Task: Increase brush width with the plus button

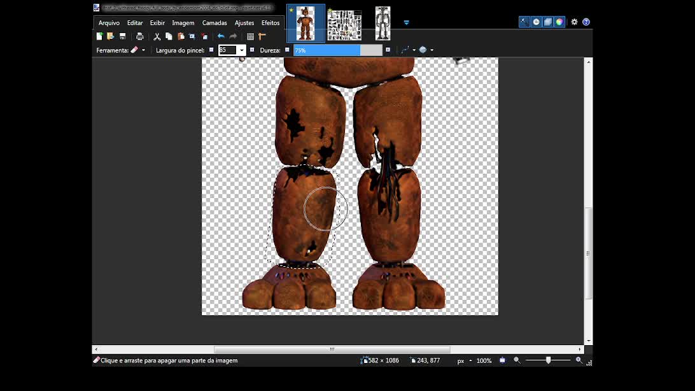Action: [252, 50]
